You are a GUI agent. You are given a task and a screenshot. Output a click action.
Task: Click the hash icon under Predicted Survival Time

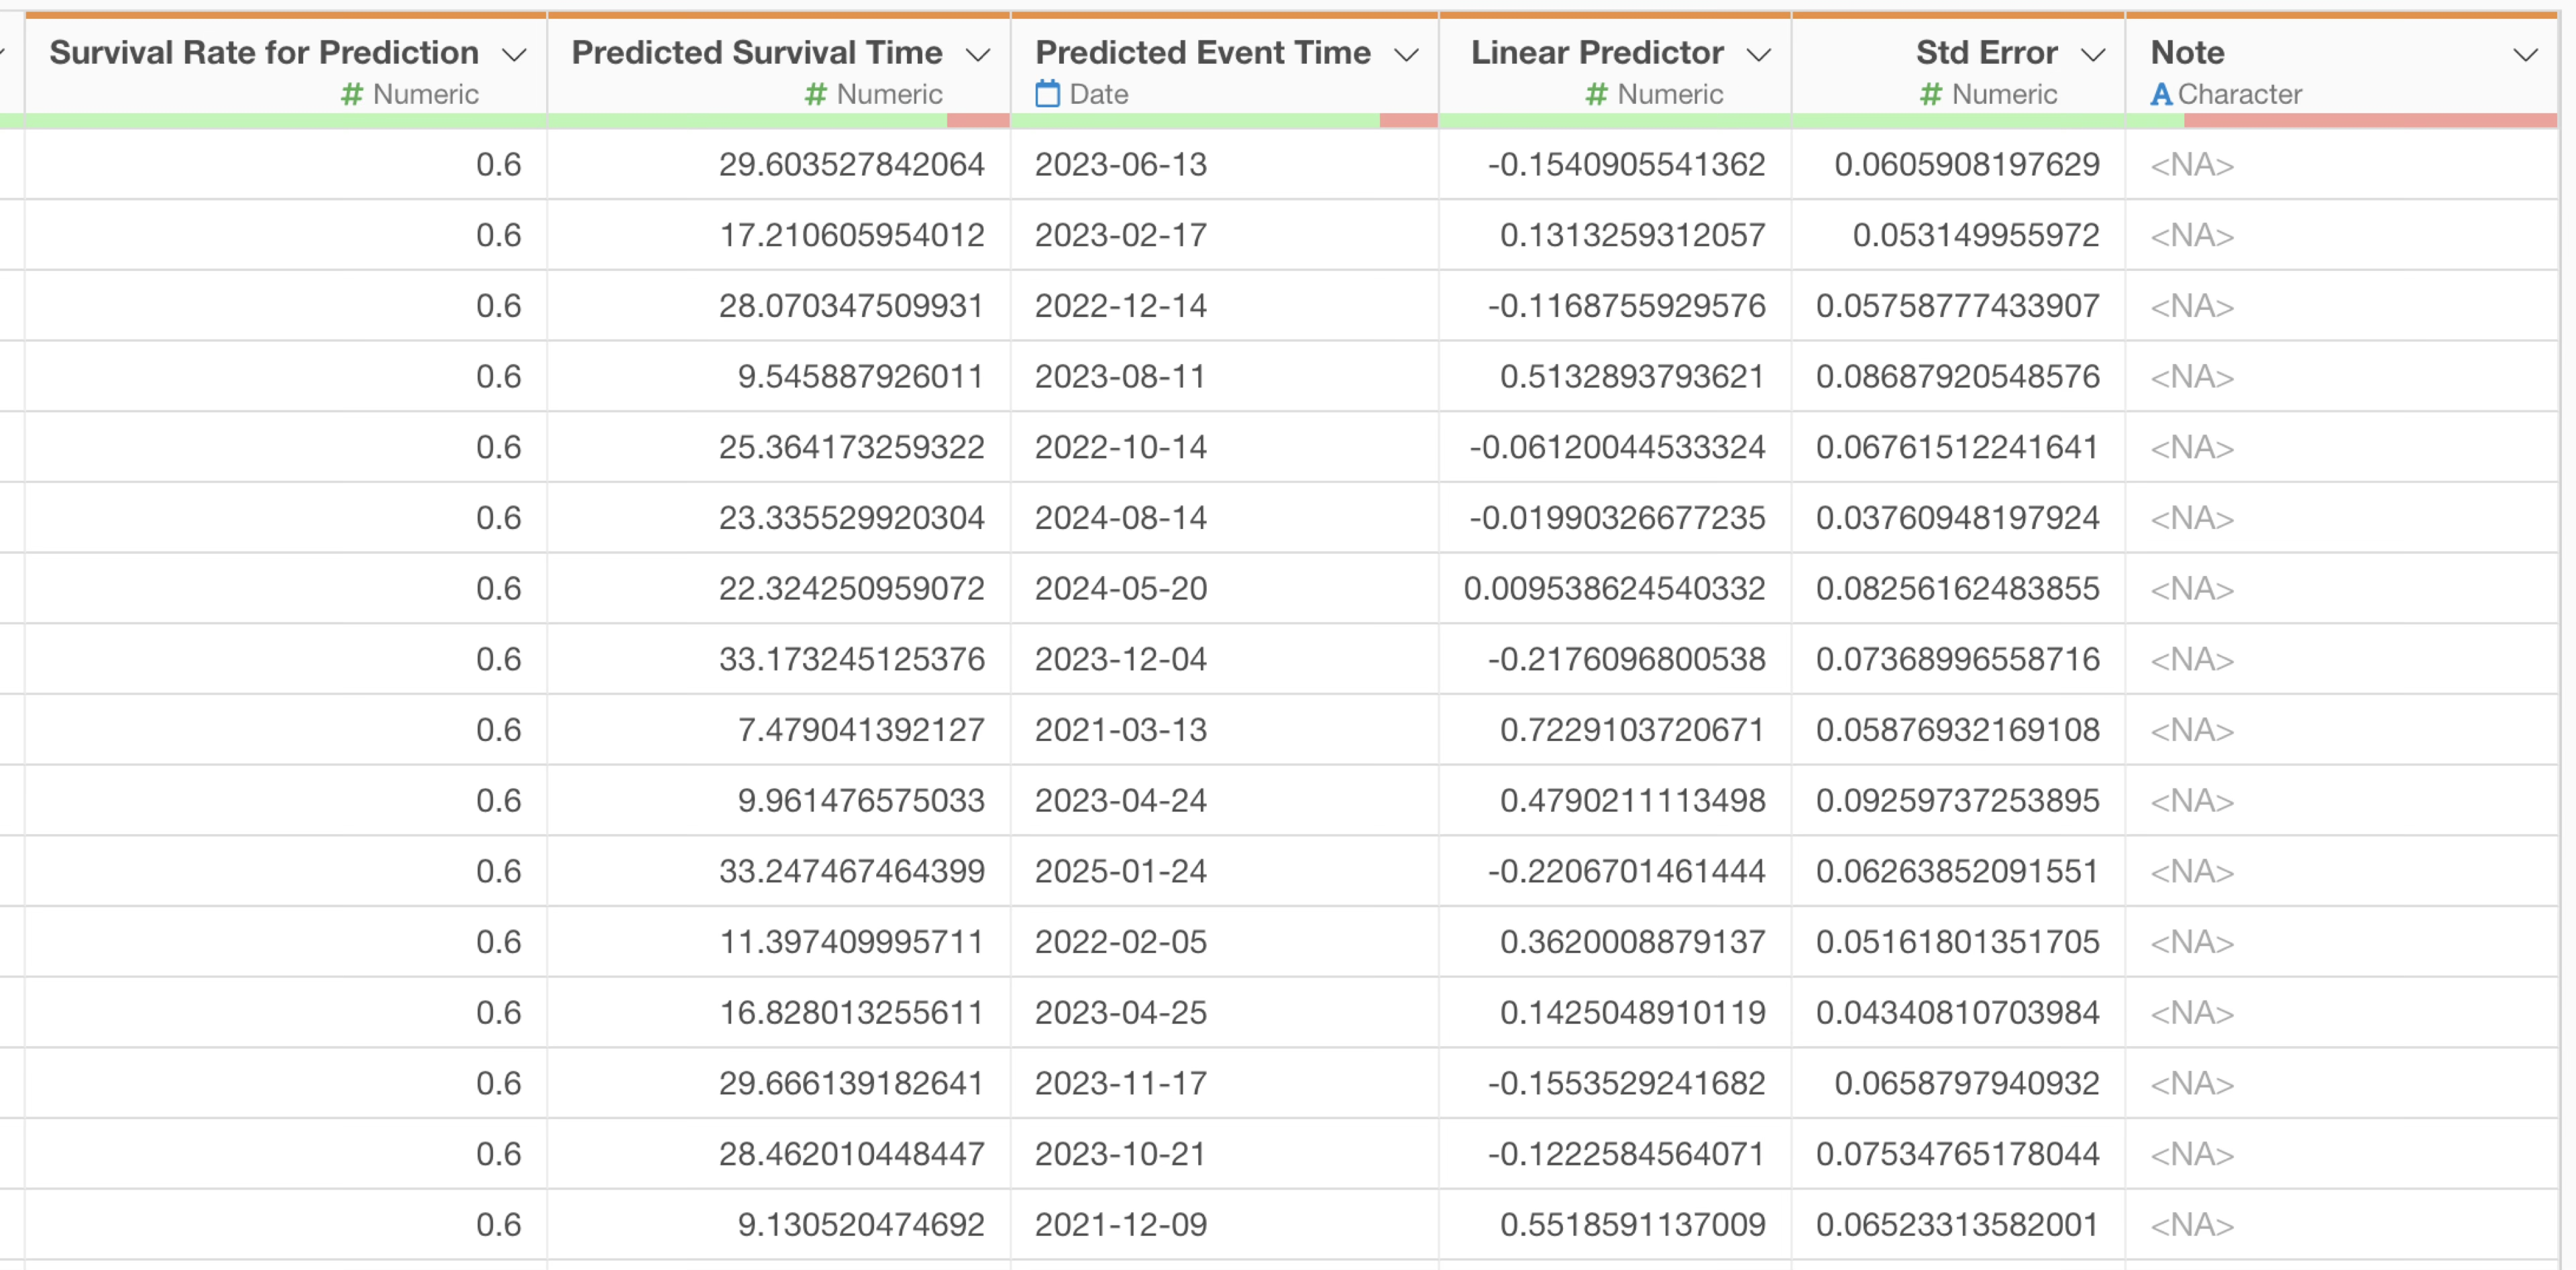click(815, 94)
